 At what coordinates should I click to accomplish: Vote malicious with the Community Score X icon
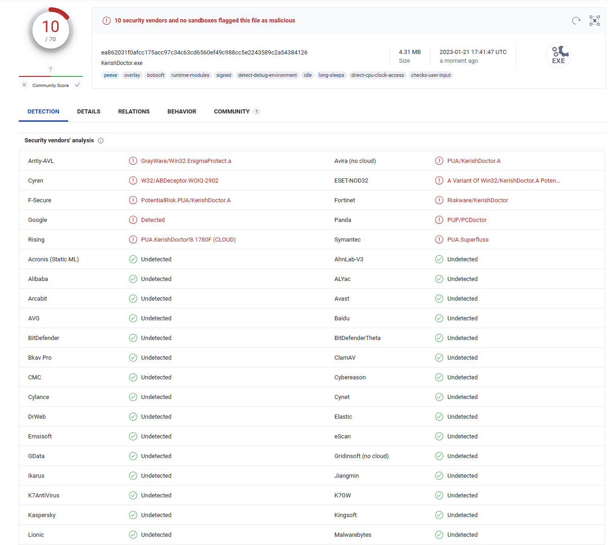[x=24, y=85]
